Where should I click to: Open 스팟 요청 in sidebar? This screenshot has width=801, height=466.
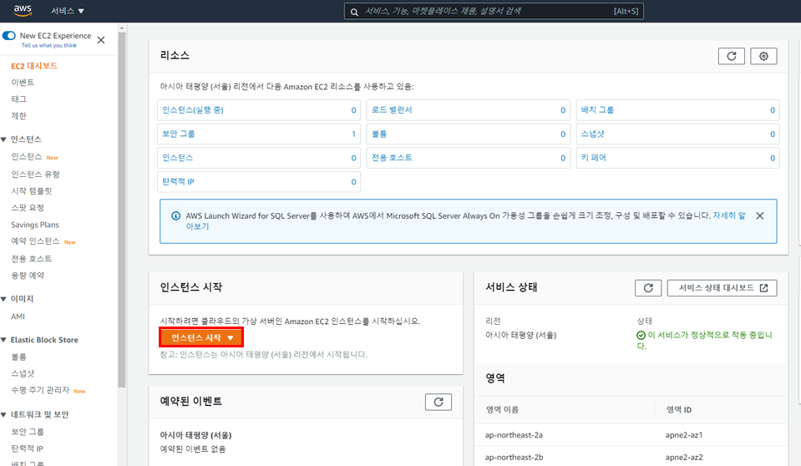pyautogui.click(x=28, y=208)
